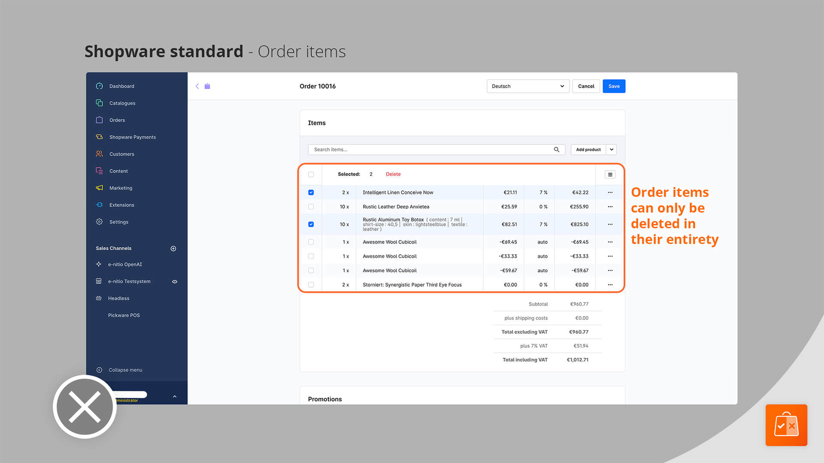Expand the Add product dropdown arrow
The height and width of the screenshot is (463, 824).
612,150
